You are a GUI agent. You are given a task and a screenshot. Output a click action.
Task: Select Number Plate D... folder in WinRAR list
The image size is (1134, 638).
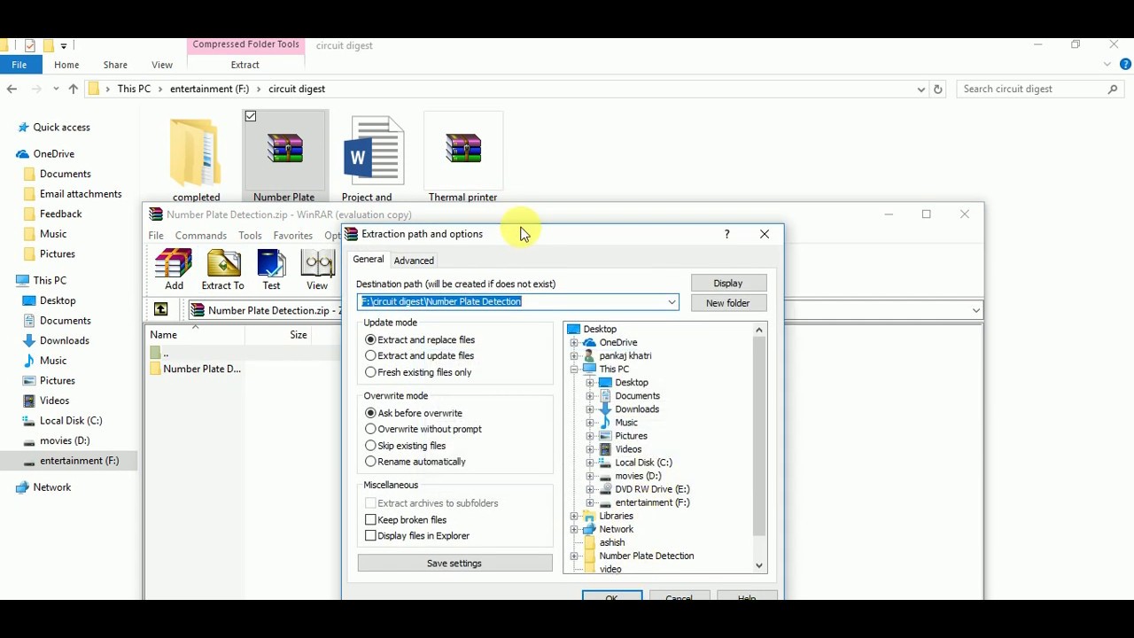pyautogui.click(x=196, y=370)
